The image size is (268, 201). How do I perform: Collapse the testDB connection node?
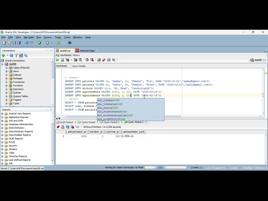(x=3, y=64)
